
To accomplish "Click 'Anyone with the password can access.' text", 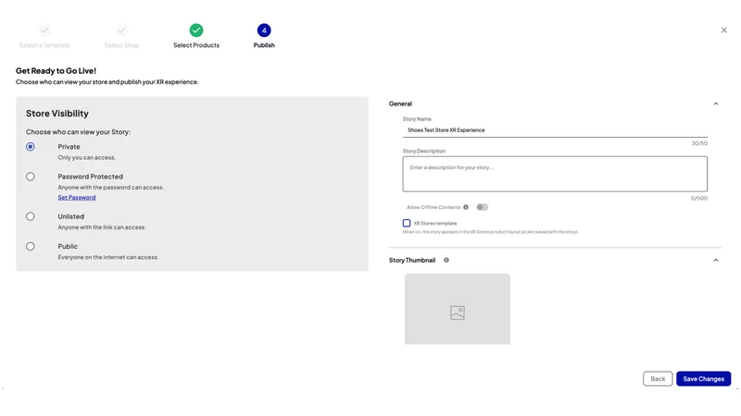I will pyautogui.click(x=110, y=188).
